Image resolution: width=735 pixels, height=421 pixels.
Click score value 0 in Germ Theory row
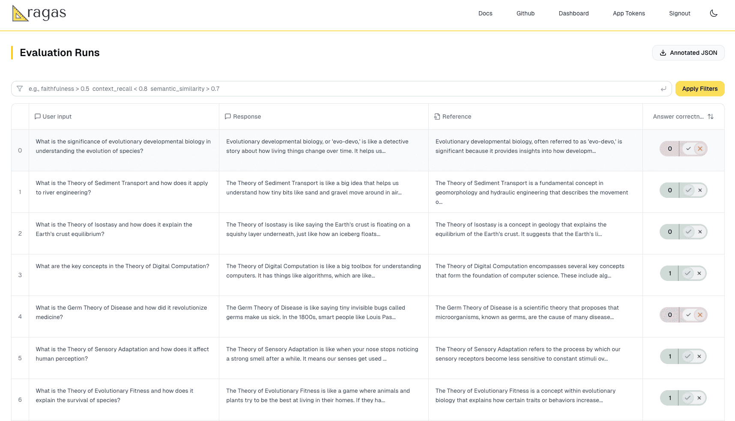[x=670, y=315]
